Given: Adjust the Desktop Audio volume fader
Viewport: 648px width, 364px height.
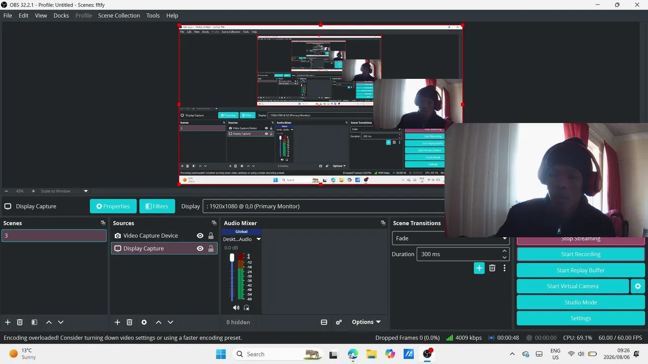Looking at the screenshot, I should (232, 258).
